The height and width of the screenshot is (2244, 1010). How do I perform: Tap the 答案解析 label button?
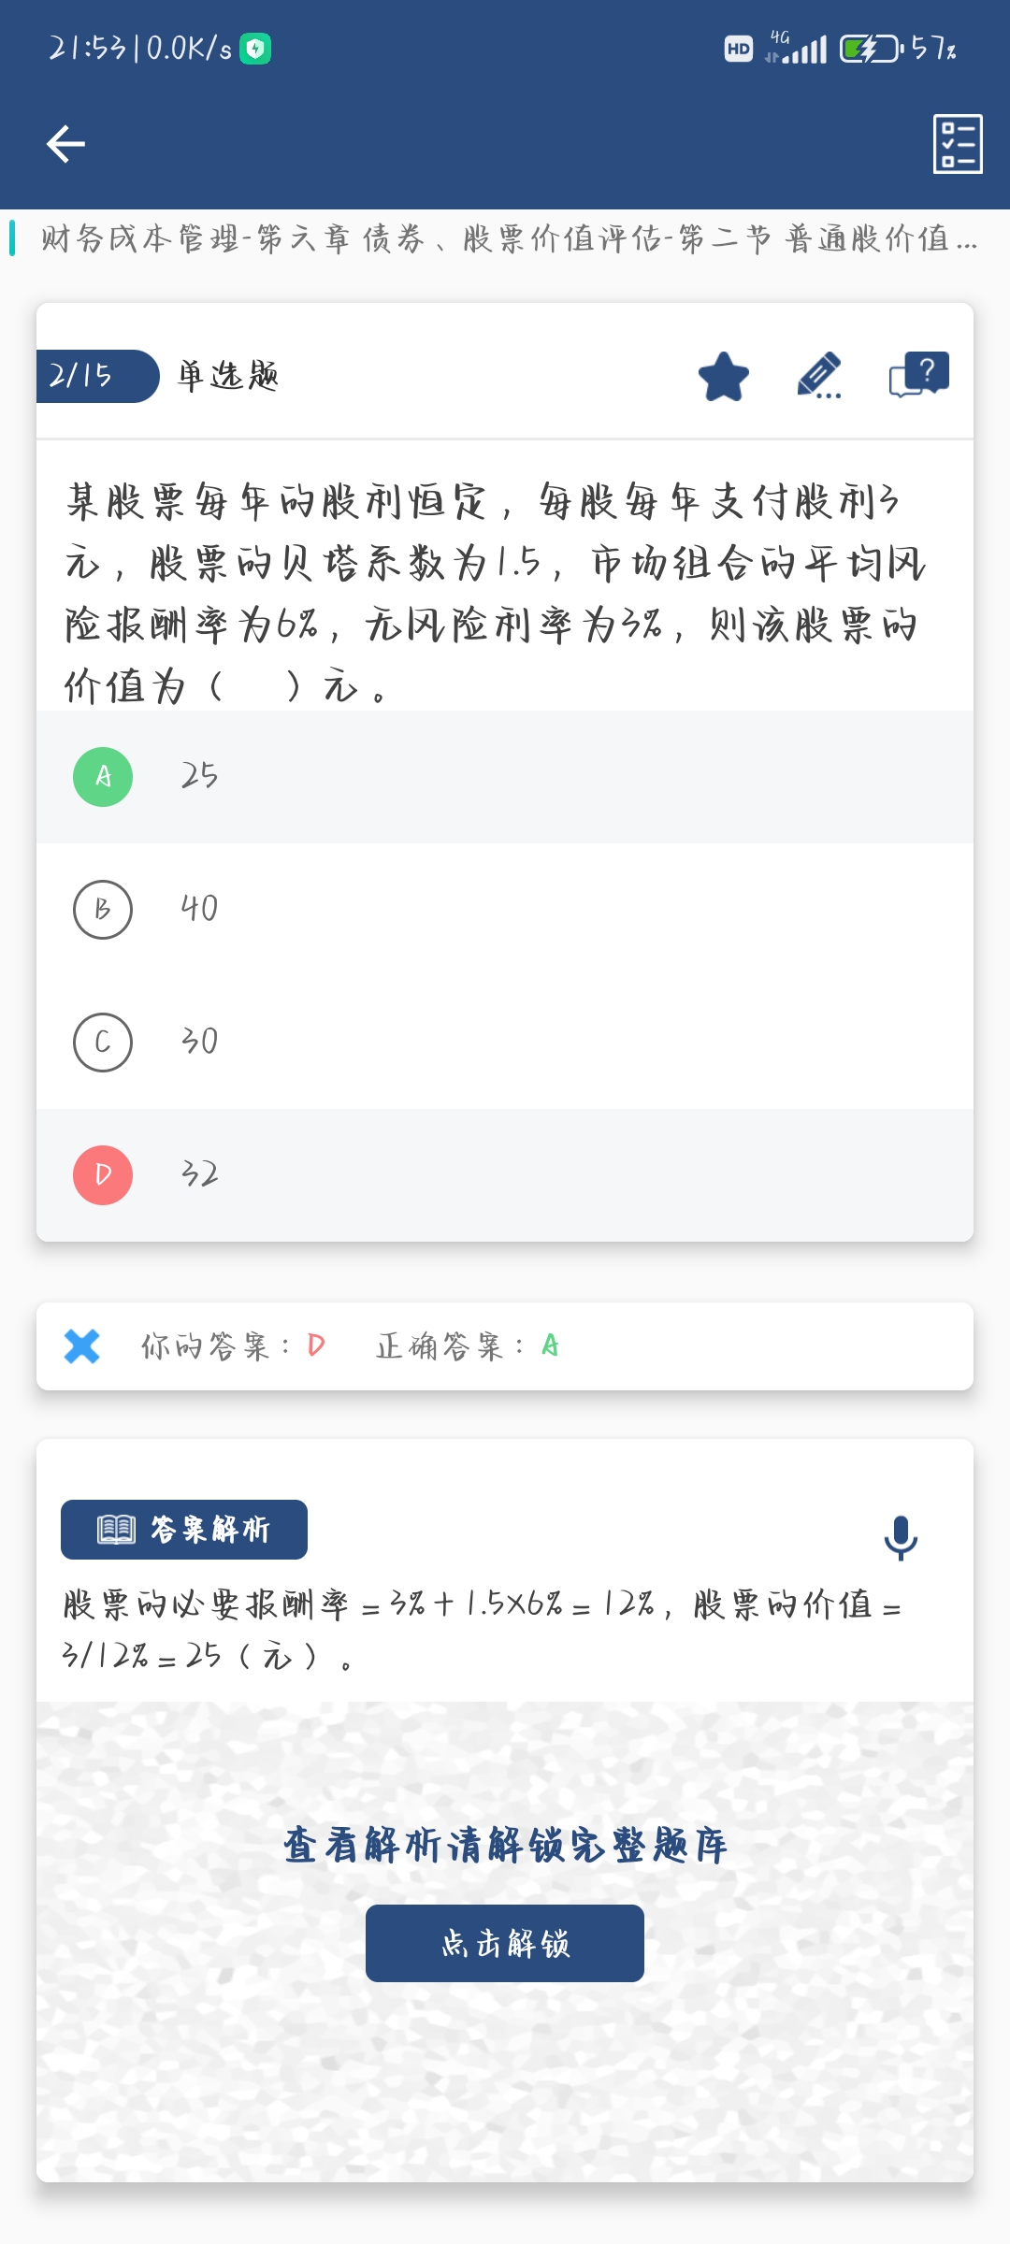tap(184, 1530)
